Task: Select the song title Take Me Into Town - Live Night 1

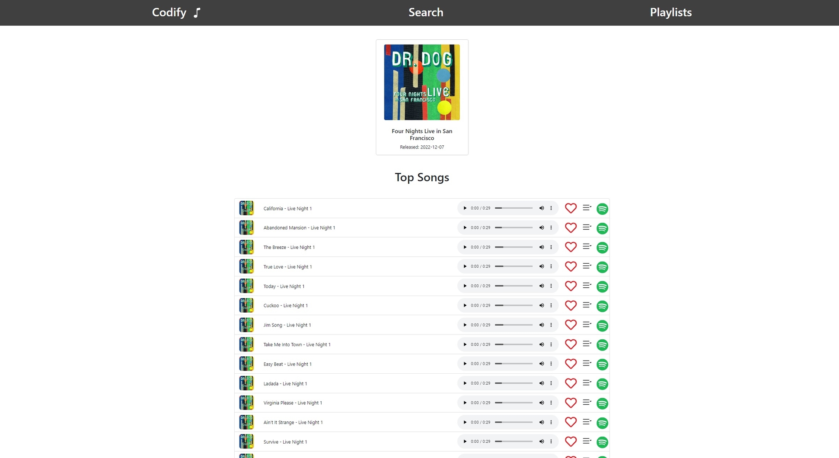Action: [297, 345]
